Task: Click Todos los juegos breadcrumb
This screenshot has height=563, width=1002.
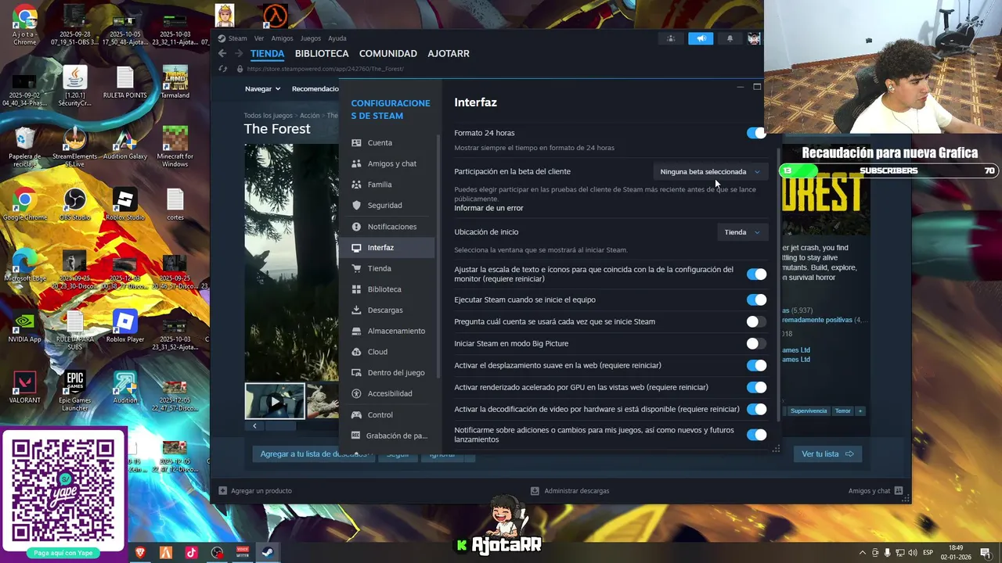Action: point(268,116)
